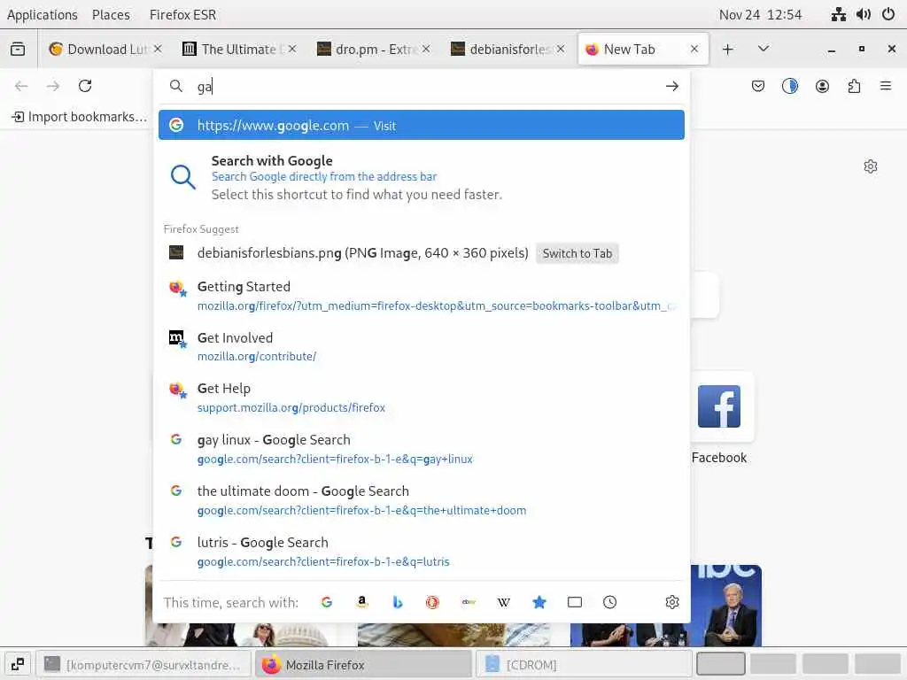Screen dimensions: 907x680
Task: Click Switch to Tab button
Action: click(x=577, y=253)
